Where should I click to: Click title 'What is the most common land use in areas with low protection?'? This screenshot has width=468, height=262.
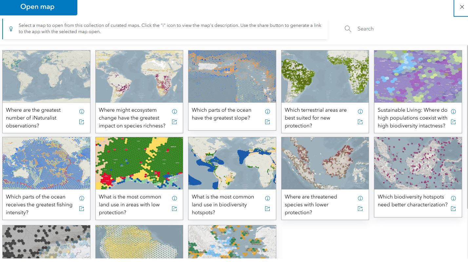pyautogui.click(x=130, y=205)
